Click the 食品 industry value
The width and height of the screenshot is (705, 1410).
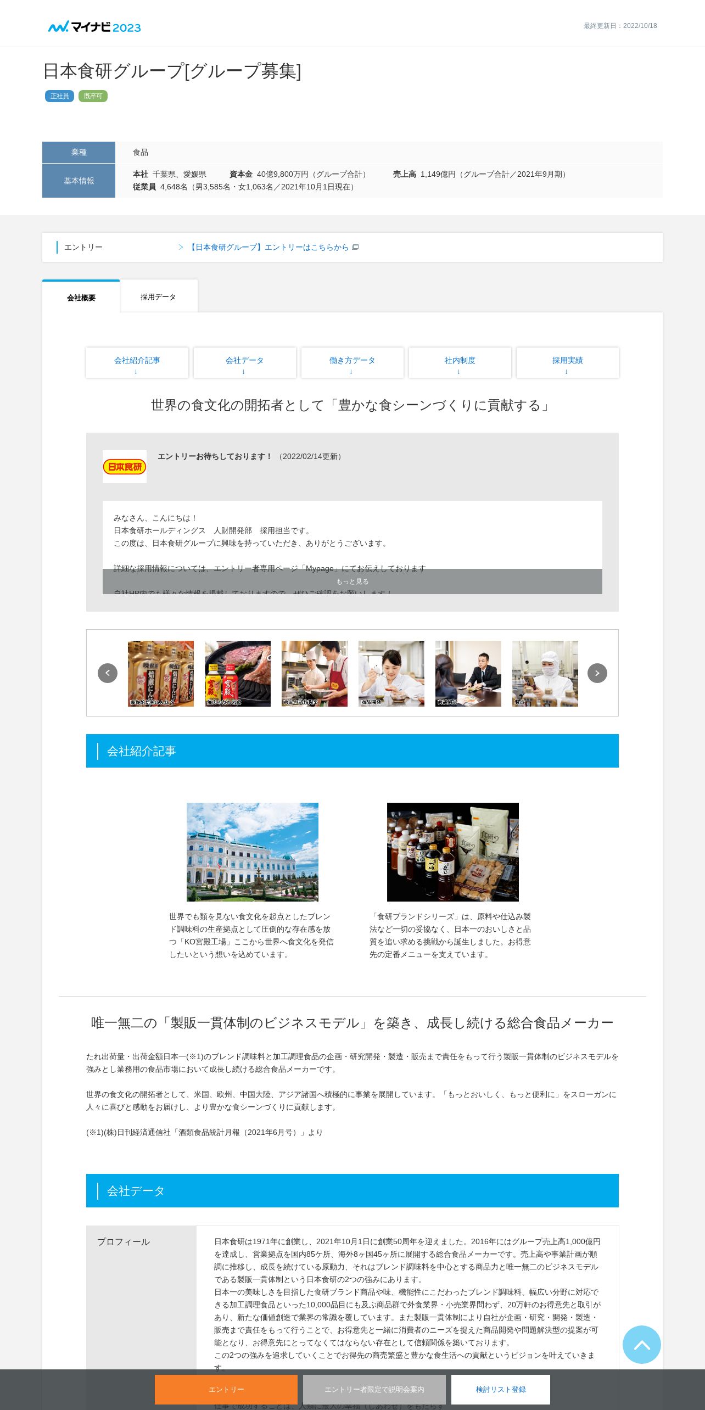pyautogui.click(x=141, y=152)
